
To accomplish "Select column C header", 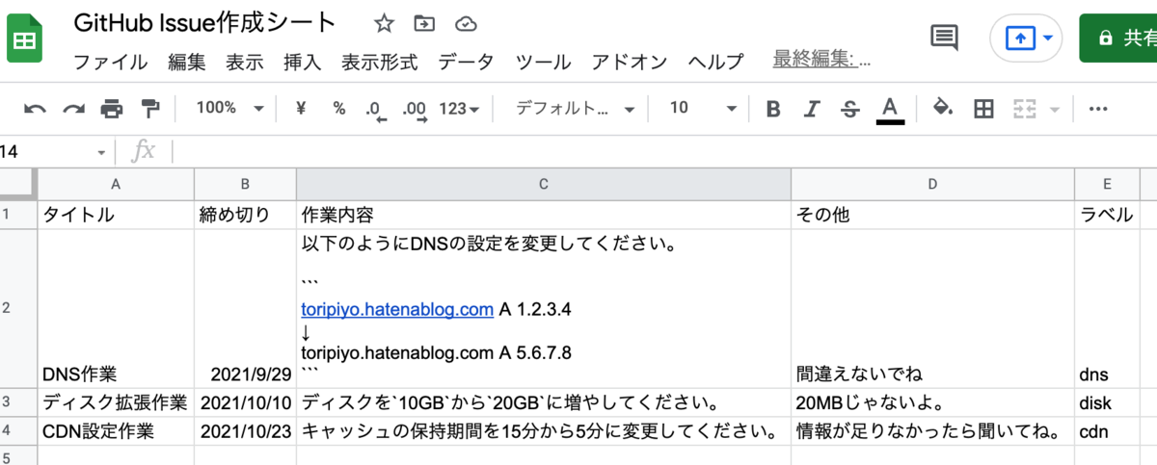I will point(543,184).
